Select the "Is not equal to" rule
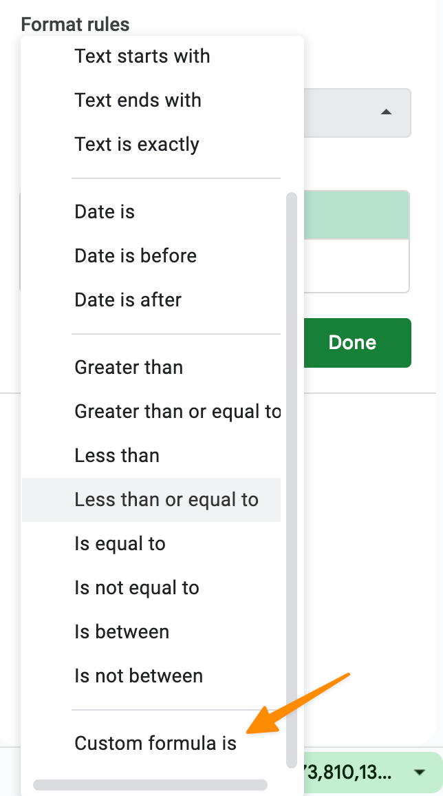The width and height of the screenshot is (443, 796). click(x=137, y=587)
